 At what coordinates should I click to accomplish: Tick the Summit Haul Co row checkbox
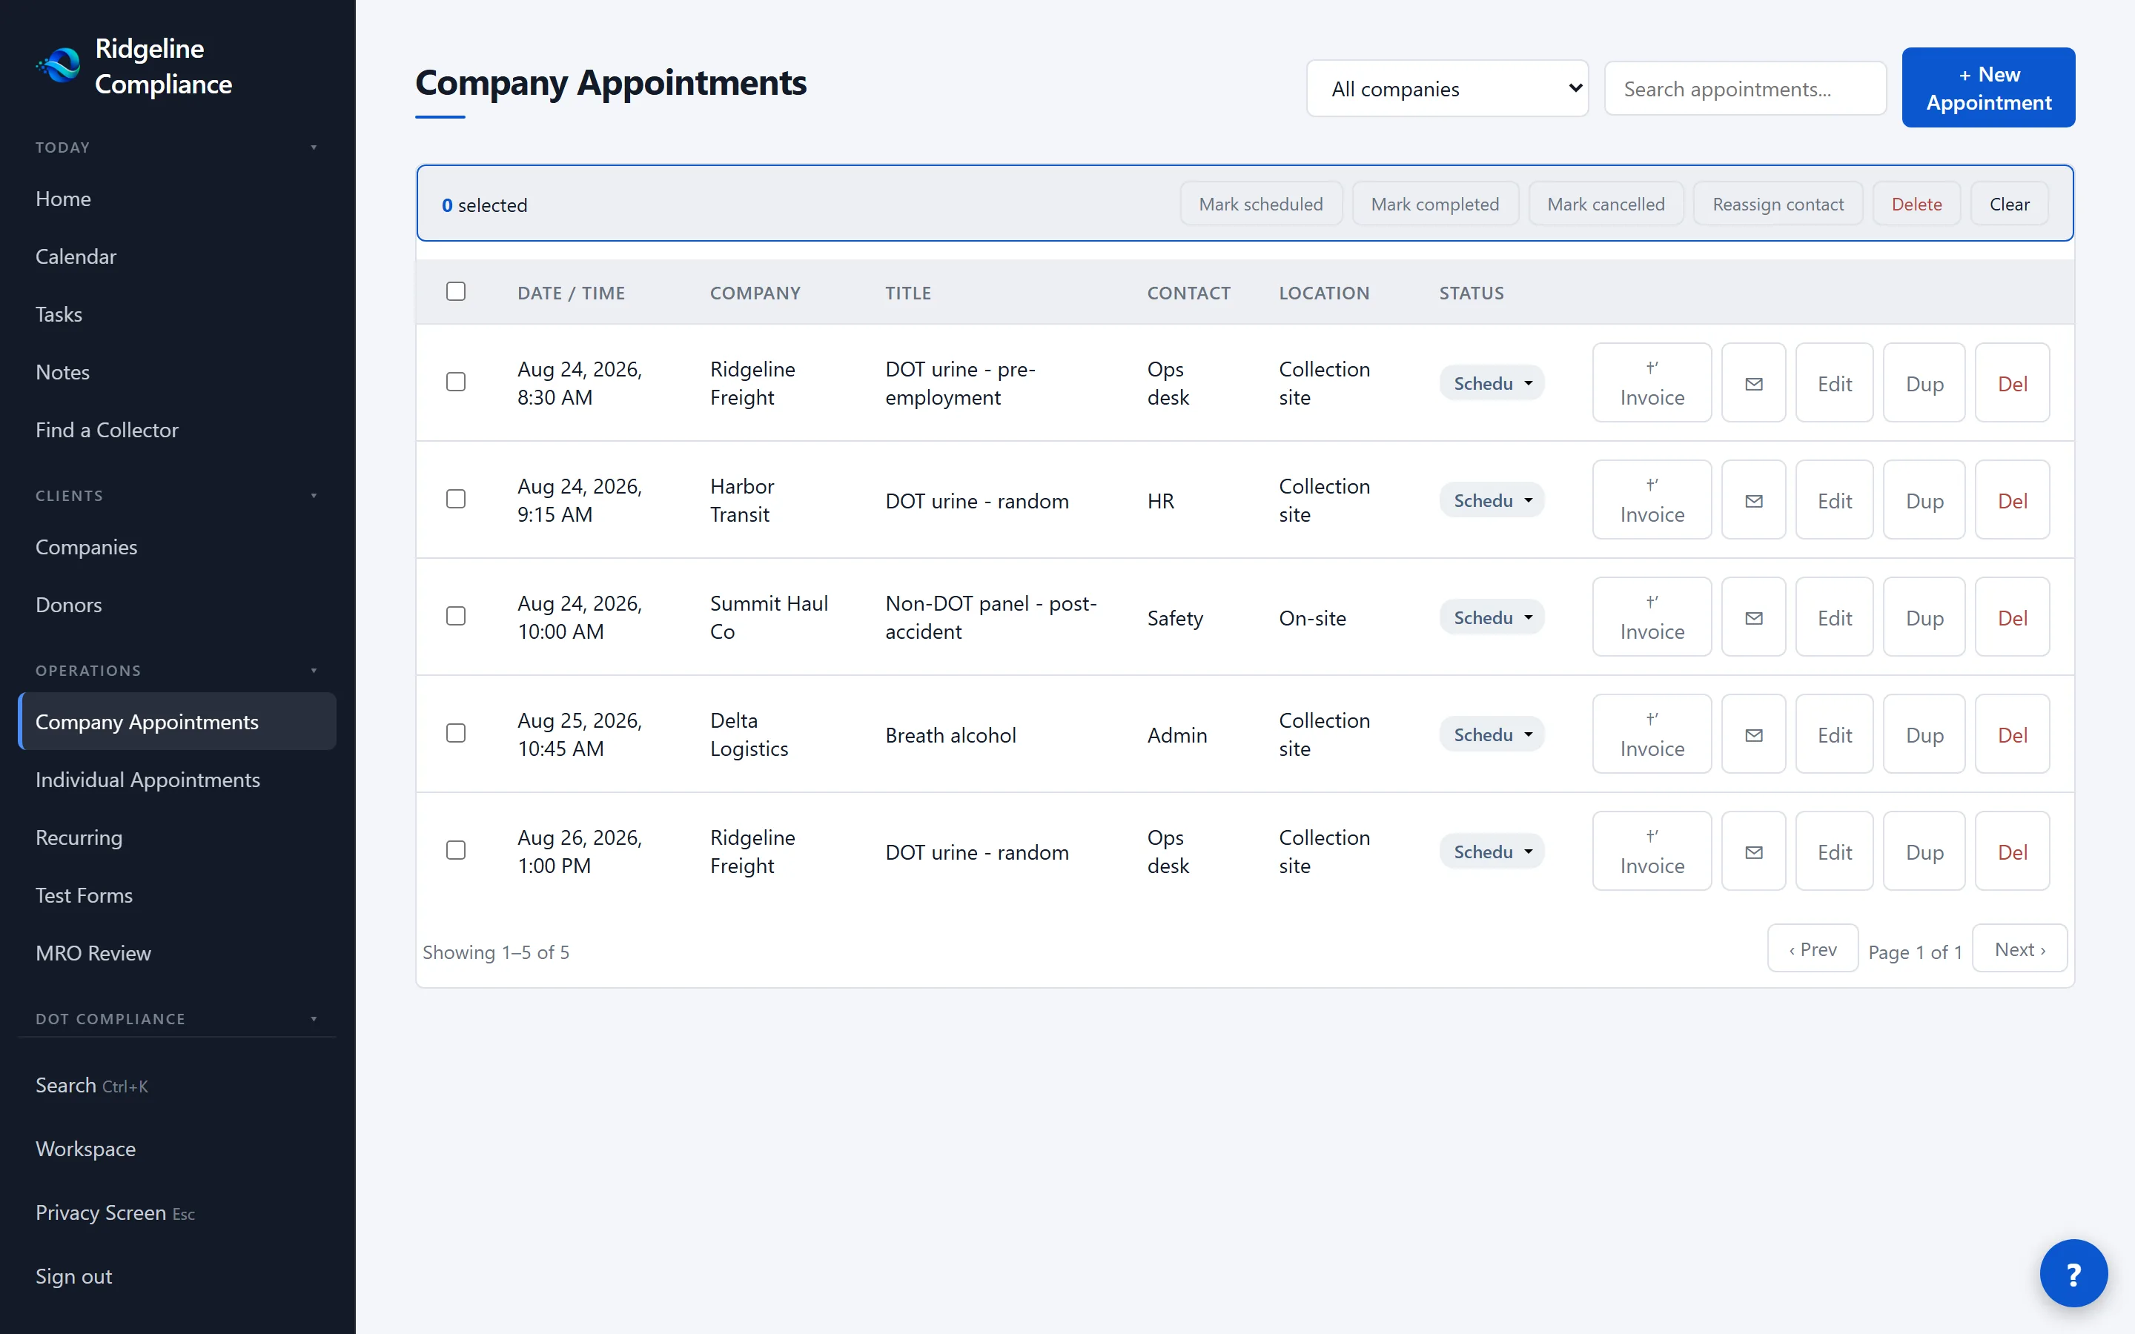456,616
